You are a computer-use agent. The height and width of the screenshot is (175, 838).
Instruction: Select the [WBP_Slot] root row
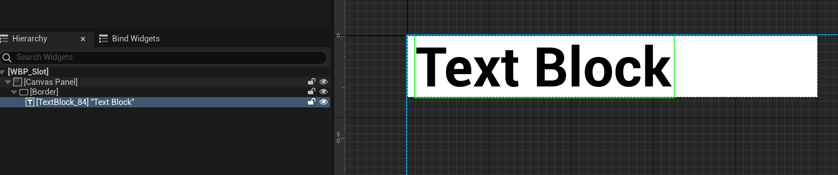coord(164,72)
